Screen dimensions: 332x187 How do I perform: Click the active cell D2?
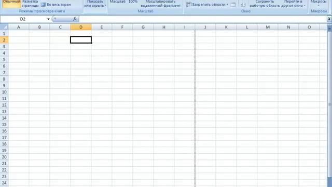coord(81,40)
